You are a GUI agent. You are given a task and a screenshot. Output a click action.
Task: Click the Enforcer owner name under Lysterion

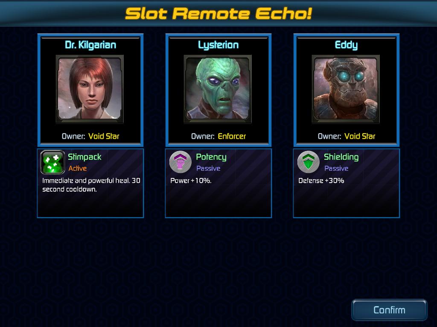(232, 136)
